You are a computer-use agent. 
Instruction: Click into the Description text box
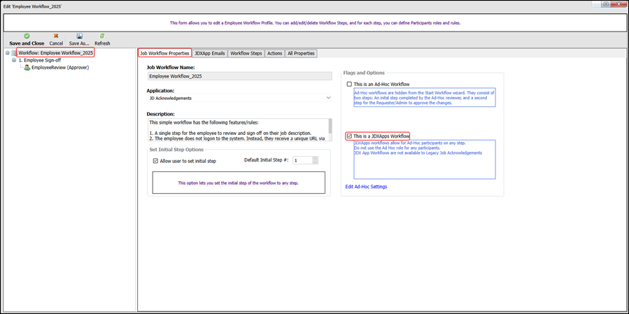pyautogui.click(x=238, y=129)
